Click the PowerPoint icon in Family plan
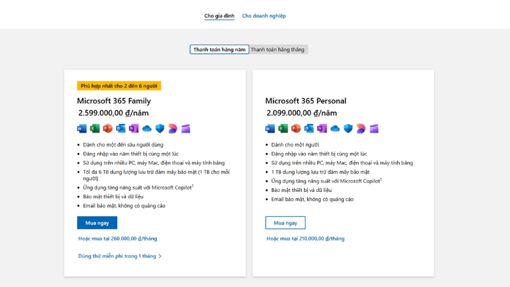 108,129
